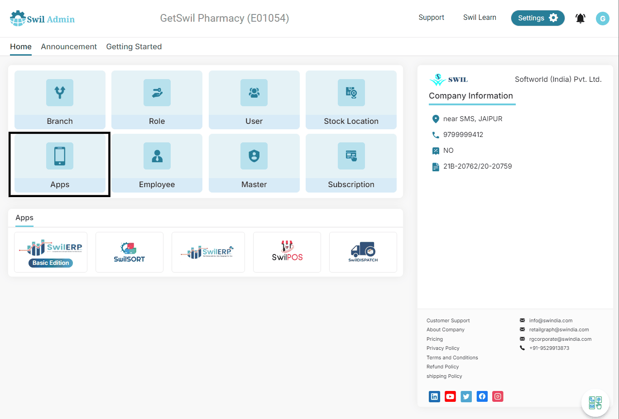Open the Refund Policy link

point(443,367)
